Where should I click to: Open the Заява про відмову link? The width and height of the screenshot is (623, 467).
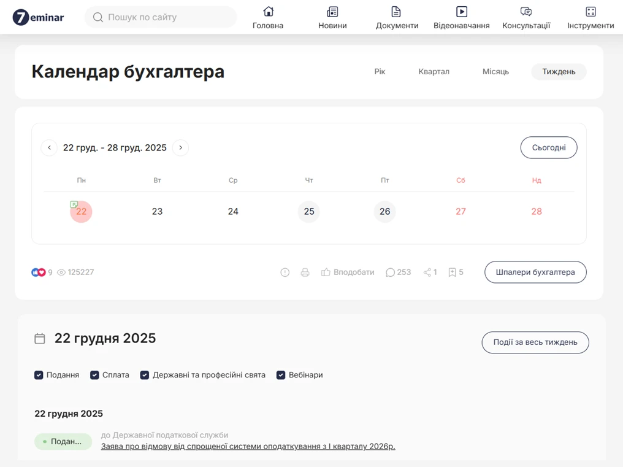(248, 446)
